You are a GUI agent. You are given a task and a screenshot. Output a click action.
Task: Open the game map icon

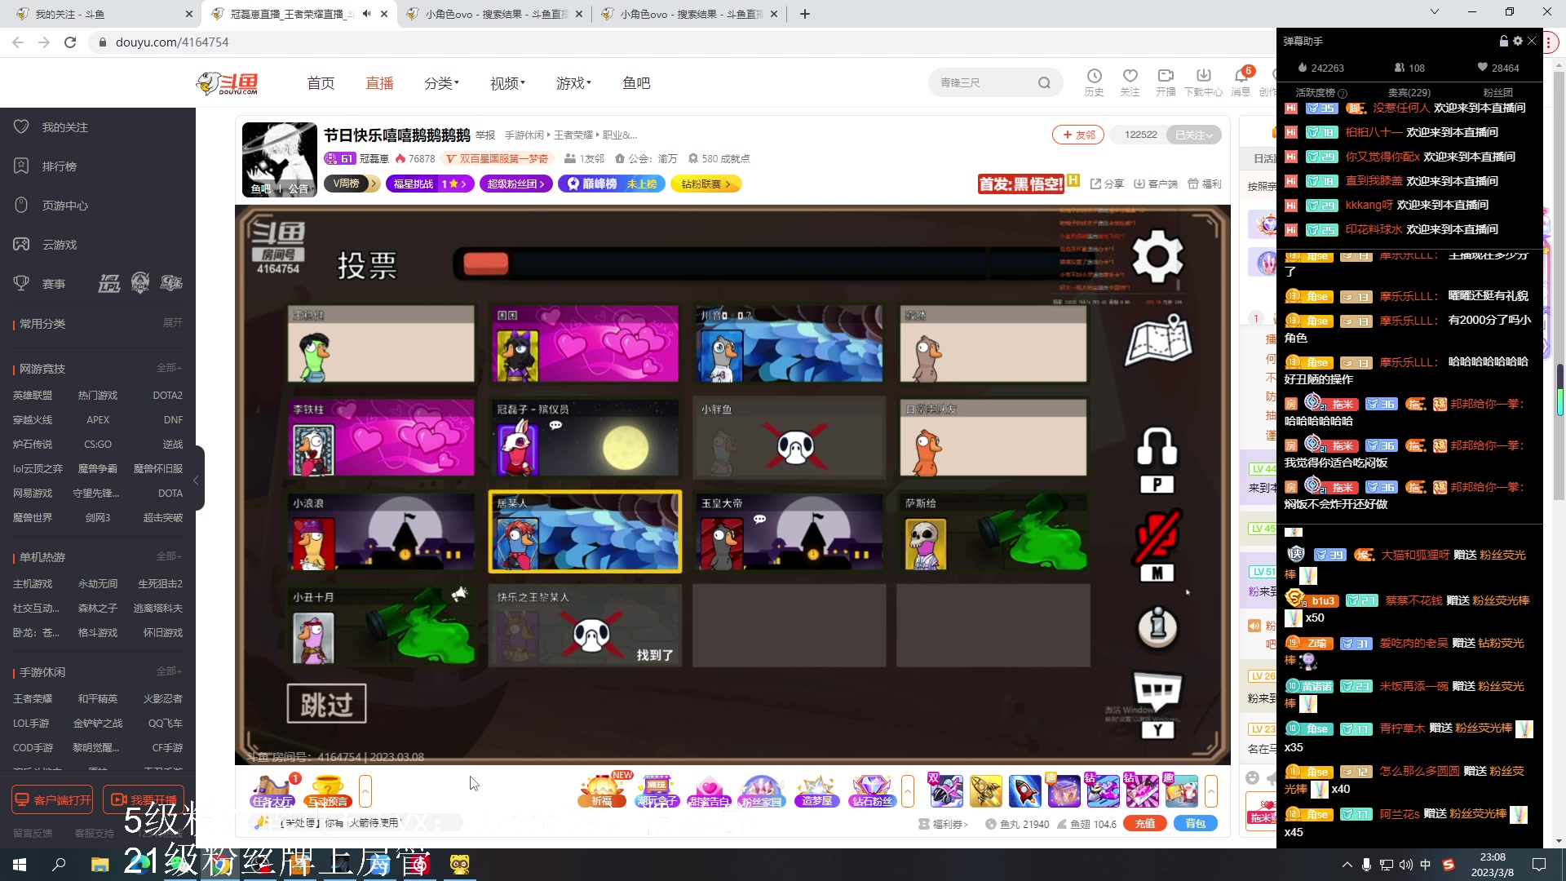point(1158,341)
